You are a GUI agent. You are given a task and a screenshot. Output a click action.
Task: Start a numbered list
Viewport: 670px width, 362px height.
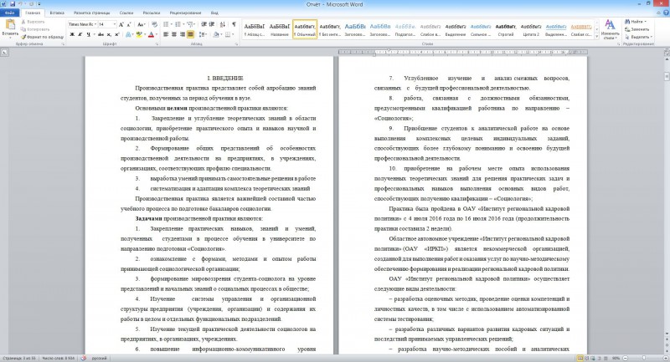coord(179,25)
